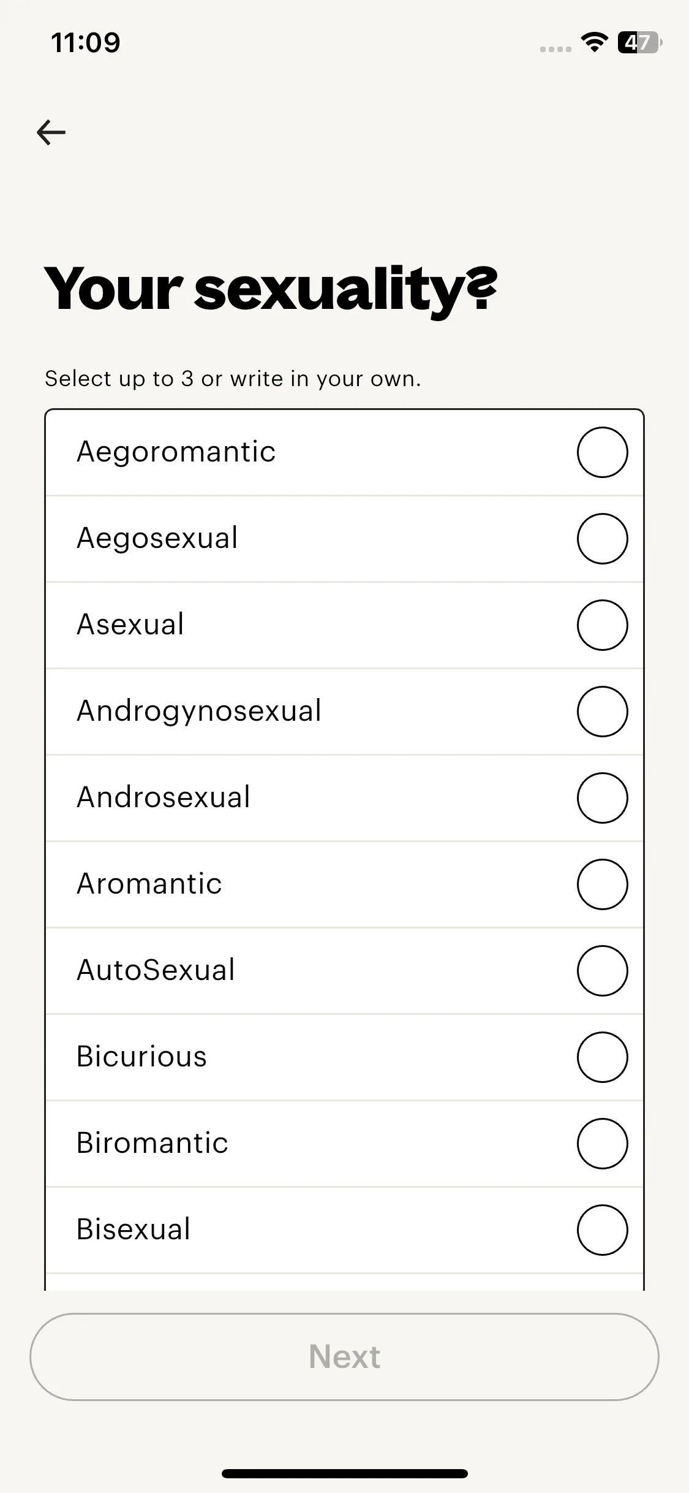Check the AutoSexual option circle
The image size is (689, 1493).
[x=602, y=971]
